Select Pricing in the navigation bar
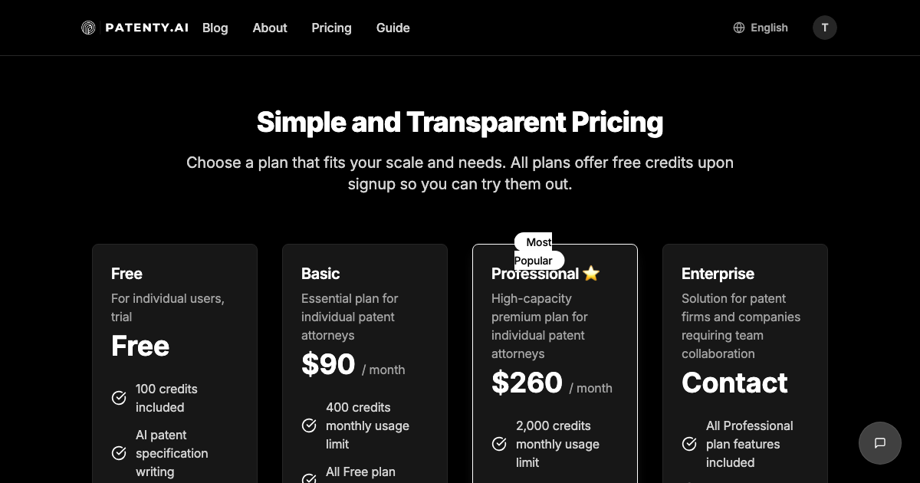This screenshot has height=483, width=920. [331, 28]
